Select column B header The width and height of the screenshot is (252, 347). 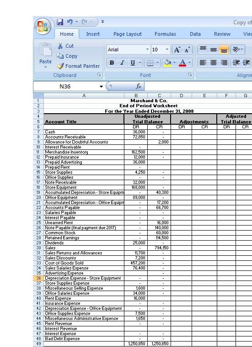pos(136,96)
